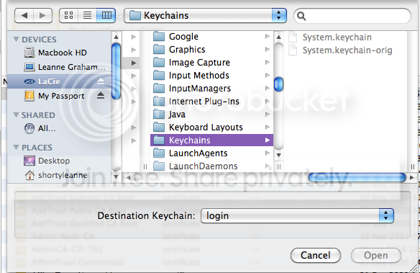Switch to icon view
The height and width of the screenshot is (273, 420).
click(x=68, y=15)
